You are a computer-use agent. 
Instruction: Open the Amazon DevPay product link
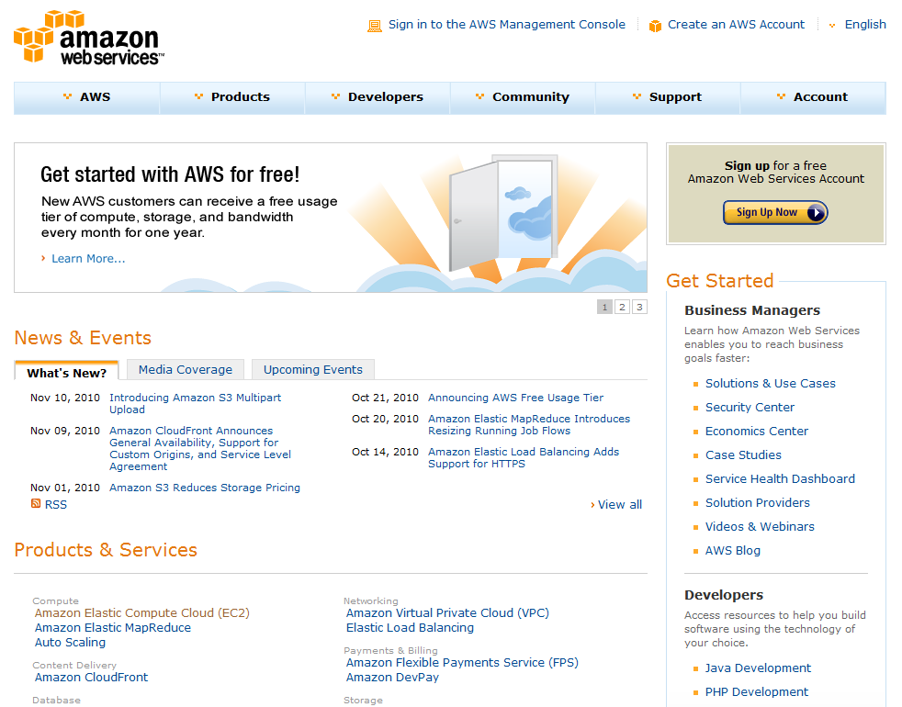[392, 678]
